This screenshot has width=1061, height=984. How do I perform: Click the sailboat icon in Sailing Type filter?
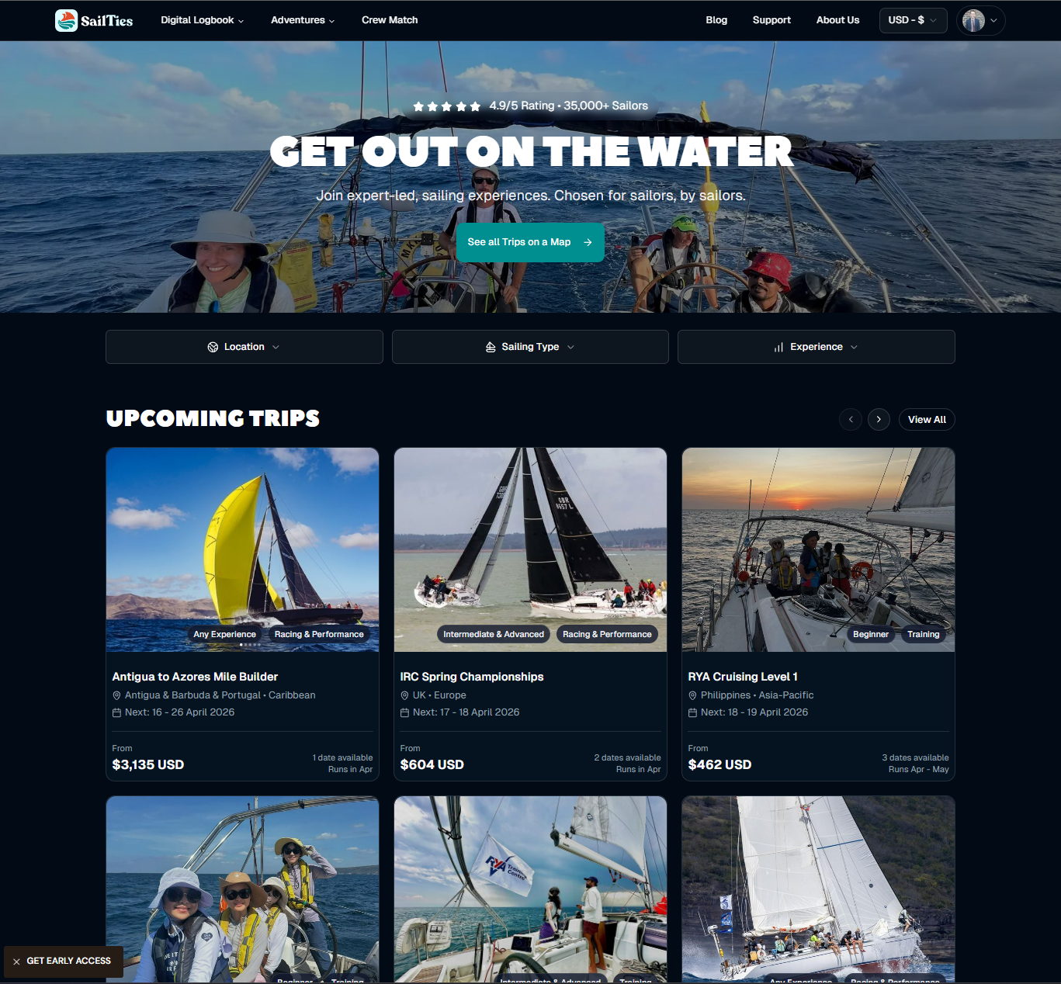click(x=491, y=347)
